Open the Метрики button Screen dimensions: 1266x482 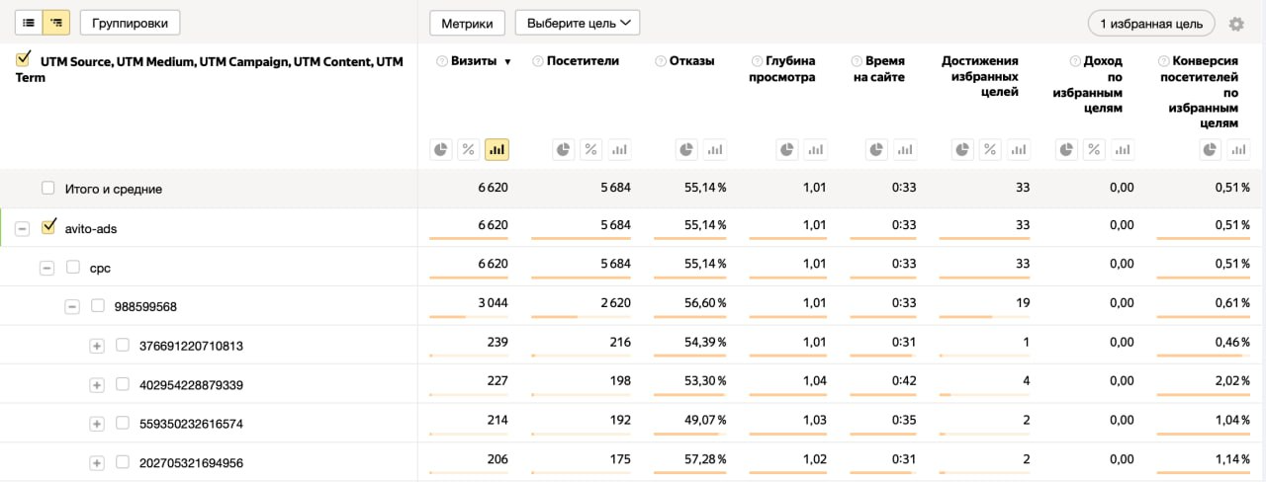[x=468, y=23]
